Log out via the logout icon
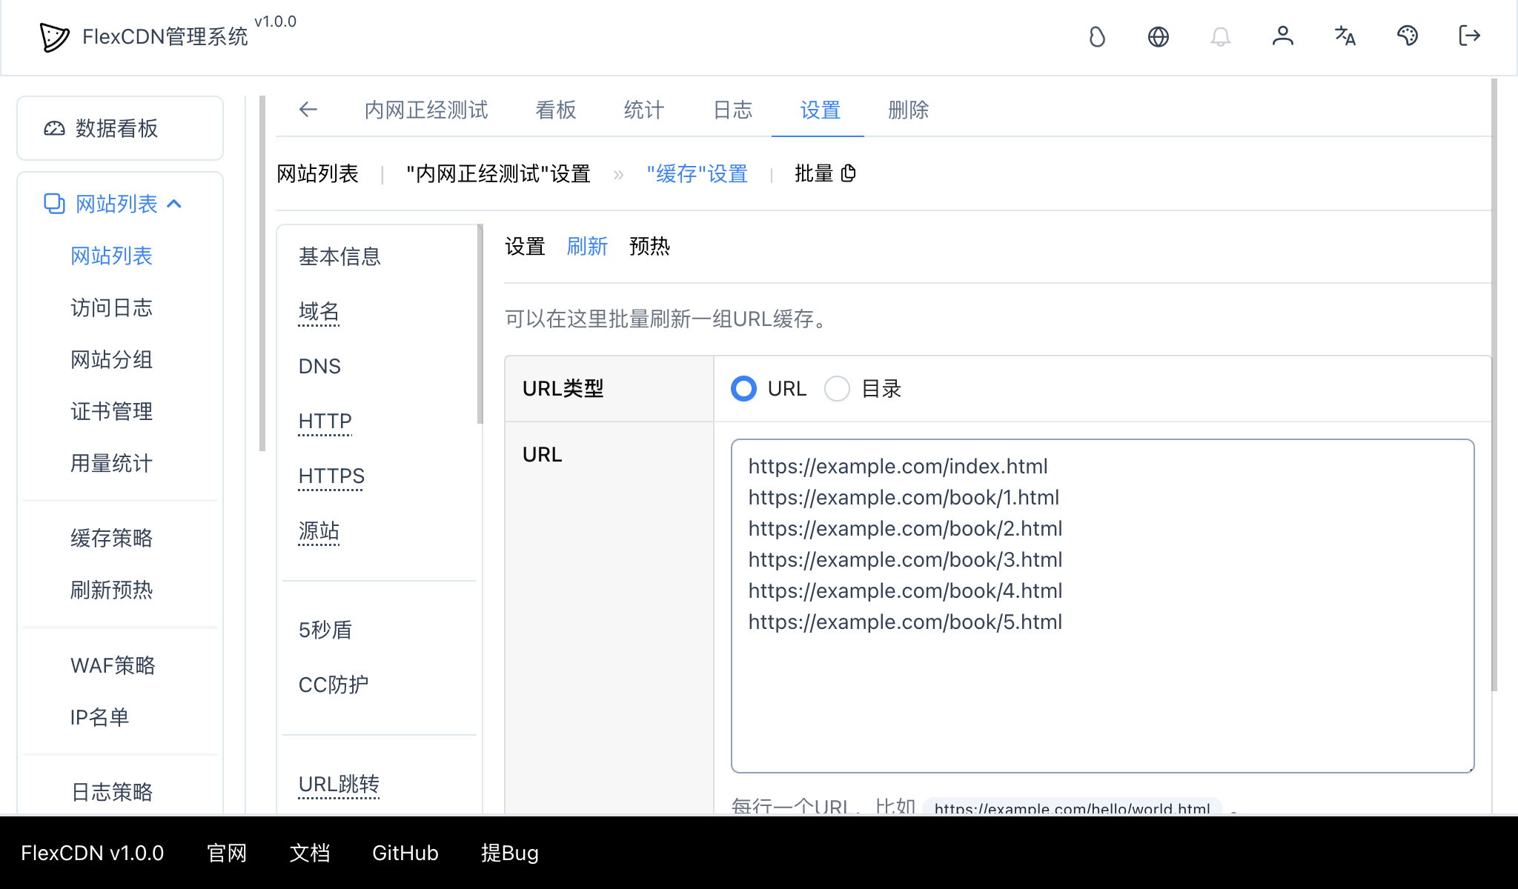The height and width of the screenshot is (889, 1518). click(1469, 36)
